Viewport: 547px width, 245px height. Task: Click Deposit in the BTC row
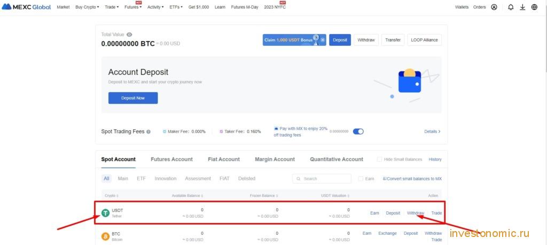click(411, 233)
